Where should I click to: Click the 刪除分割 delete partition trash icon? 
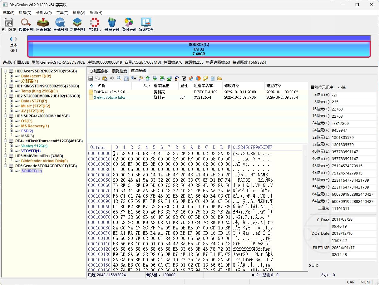(112, 24)
